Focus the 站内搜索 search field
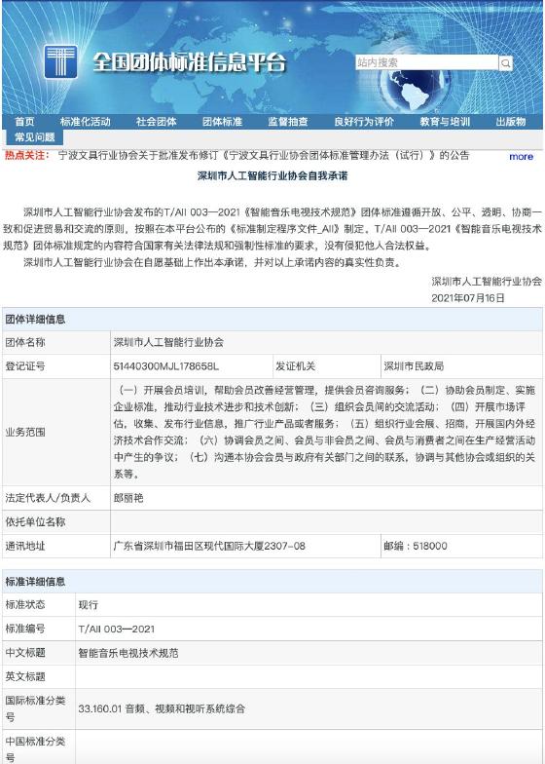The width and height of the screenshot is (545, 764). click(426, 62)
